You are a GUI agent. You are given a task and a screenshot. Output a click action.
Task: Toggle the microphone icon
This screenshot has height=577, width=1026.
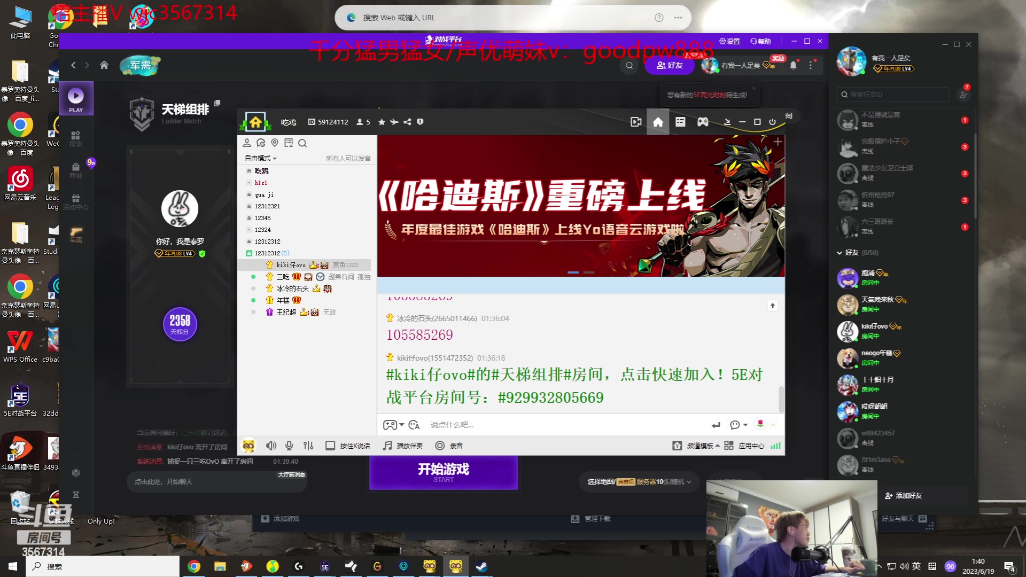[x=289, y=446]
